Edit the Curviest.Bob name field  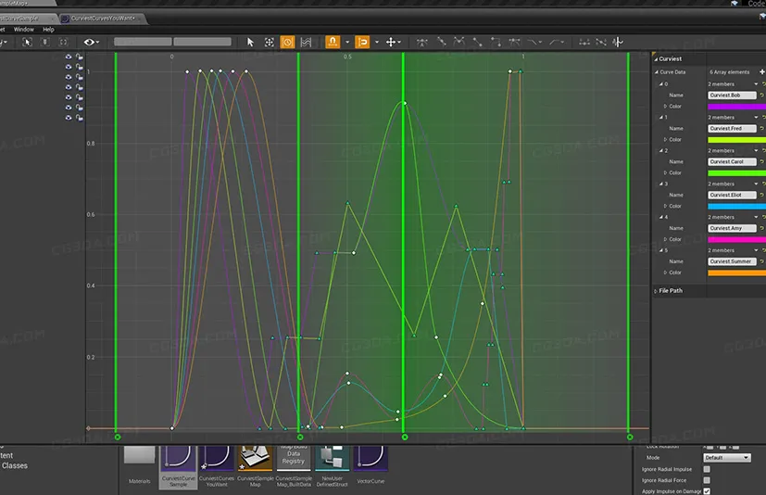coord(732,95)
